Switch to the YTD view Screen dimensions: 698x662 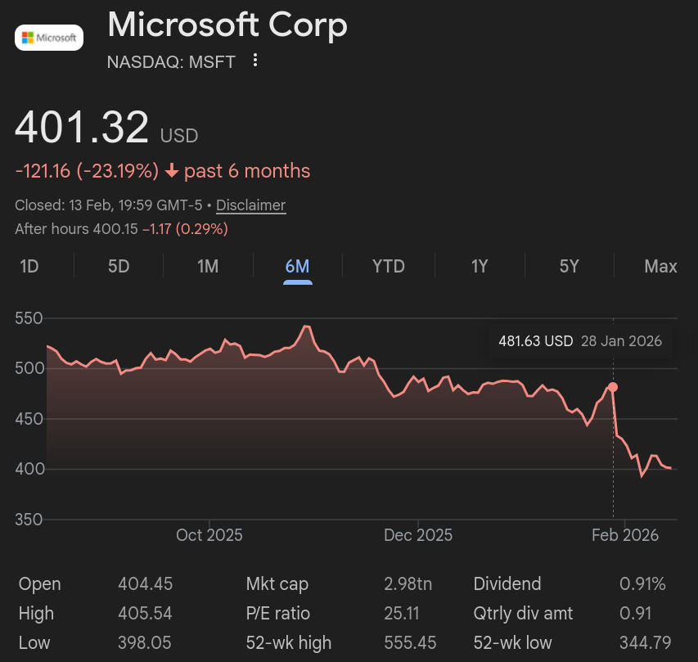coord(388,266)
